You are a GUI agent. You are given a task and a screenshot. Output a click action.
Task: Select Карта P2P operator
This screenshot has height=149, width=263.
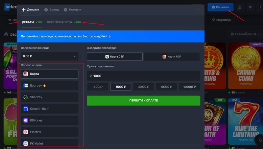coord(172,57)
